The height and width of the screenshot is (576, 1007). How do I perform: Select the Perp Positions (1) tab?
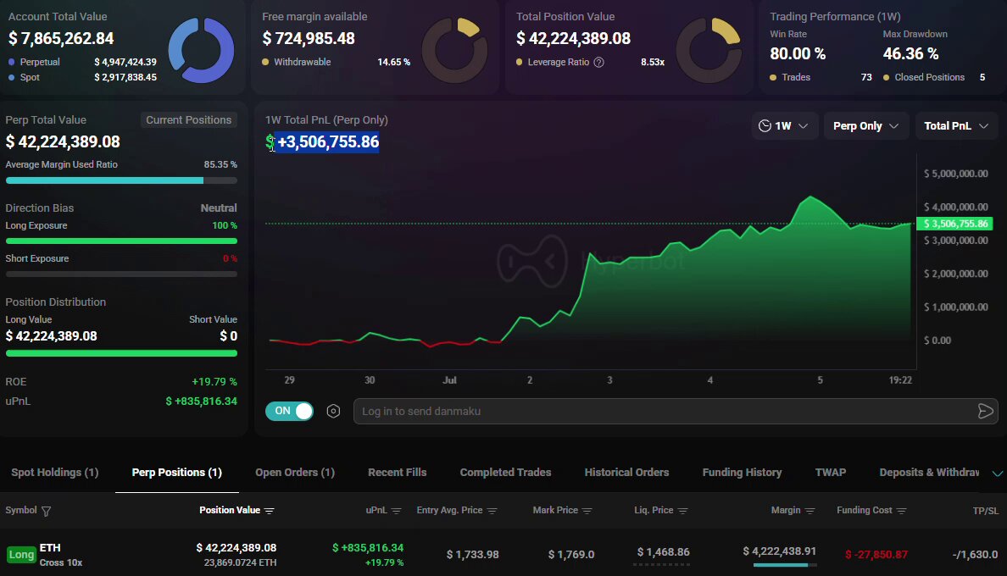[x=176, y=472]
